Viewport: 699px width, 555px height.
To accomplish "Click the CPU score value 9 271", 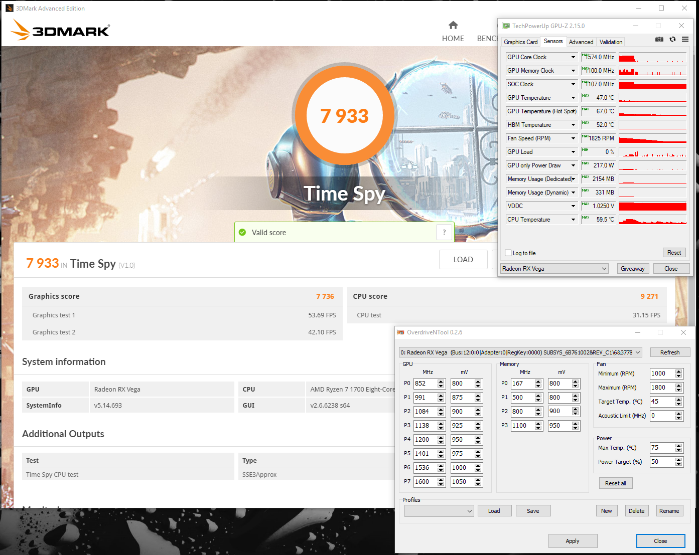I will click(649, 296).
